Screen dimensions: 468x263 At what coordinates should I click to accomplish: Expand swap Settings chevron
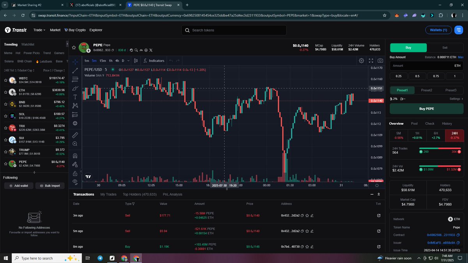(x=462, y=99)
